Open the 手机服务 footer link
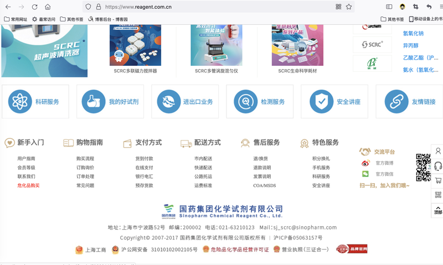Viewport: 443px width, 265px height. [x=321, y=168]
